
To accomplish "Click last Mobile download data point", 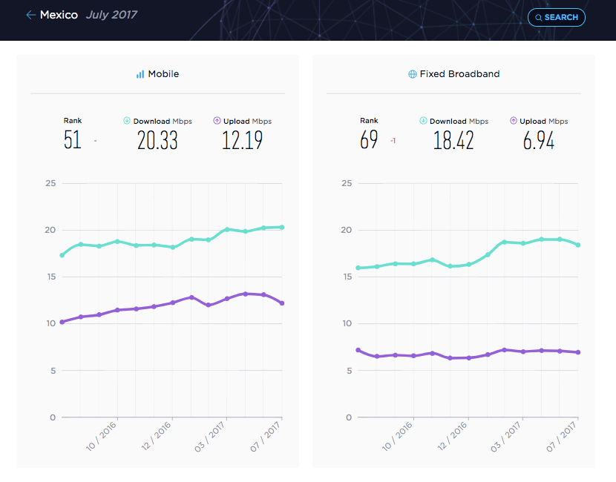I will (282, 227).
